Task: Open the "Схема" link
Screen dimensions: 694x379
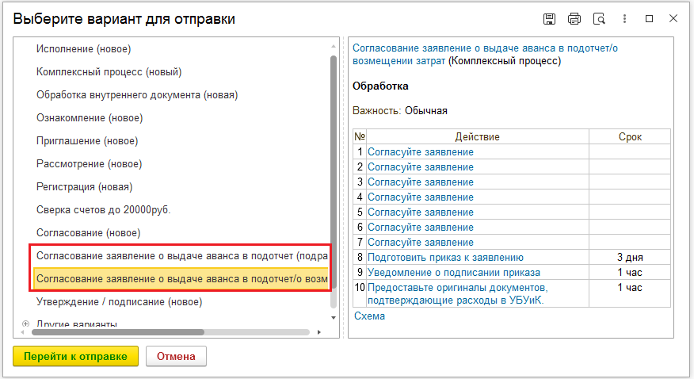Action: coord(369,316)
